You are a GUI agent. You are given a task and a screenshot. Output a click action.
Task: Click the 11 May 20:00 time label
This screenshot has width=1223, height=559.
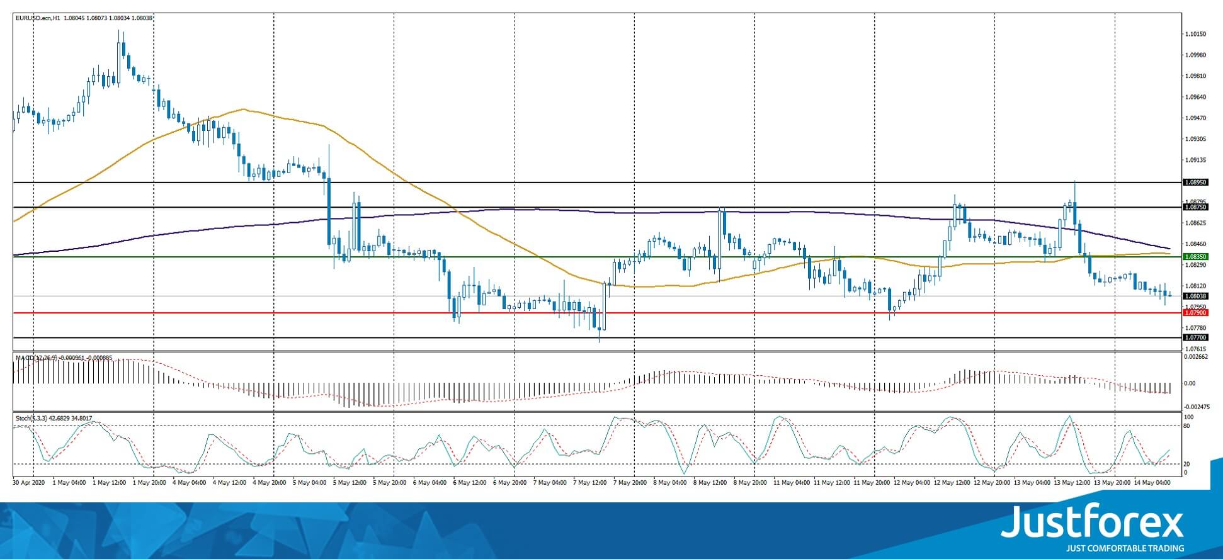pyautogui.click(x=871, y=483)
